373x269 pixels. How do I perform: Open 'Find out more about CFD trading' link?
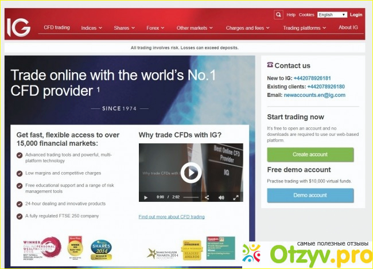click(x=171, y=217)
